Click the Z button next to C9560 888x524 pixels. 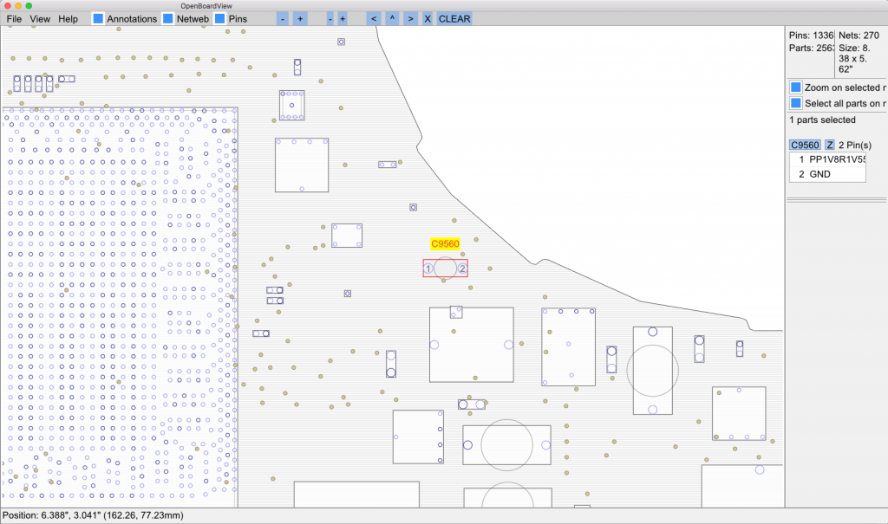click(x=829, y=145)
